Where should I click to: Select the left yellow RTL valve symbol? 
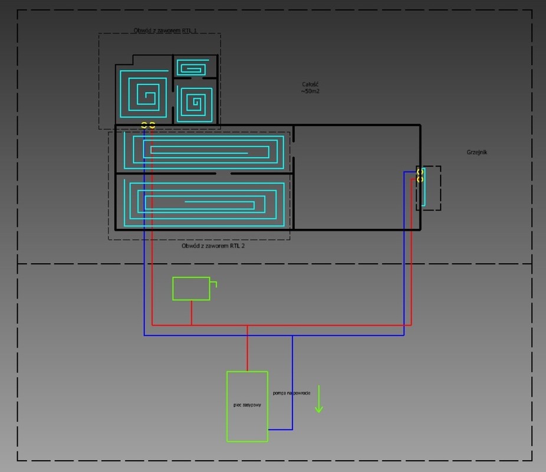[x=144, y=125]
